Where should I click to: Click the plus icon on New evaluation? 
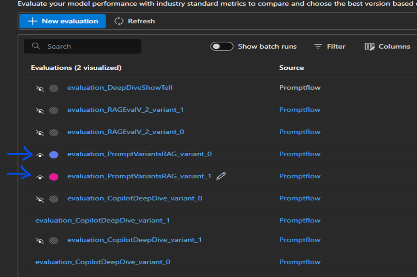click(33, 21)
